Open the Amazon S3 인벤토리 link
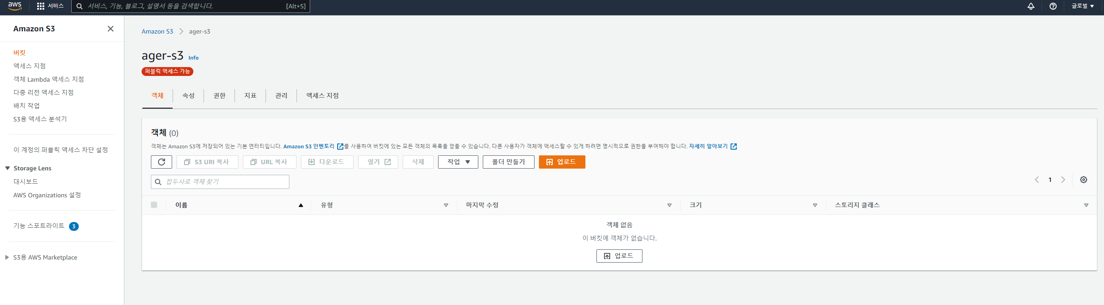The height and width of the screenshot is (305, 1104). click(309, 147)
